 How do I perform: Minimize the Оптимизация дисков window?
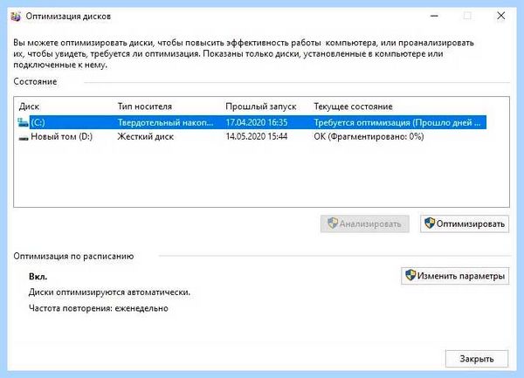[434, 16]
